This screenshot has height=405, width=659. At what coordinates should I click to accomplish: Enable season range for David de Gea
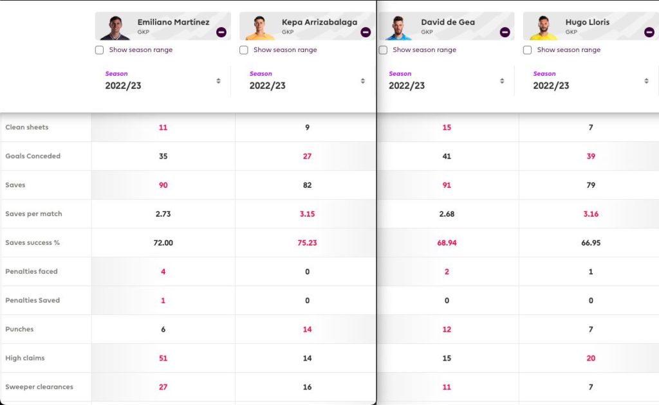(383, 50)
